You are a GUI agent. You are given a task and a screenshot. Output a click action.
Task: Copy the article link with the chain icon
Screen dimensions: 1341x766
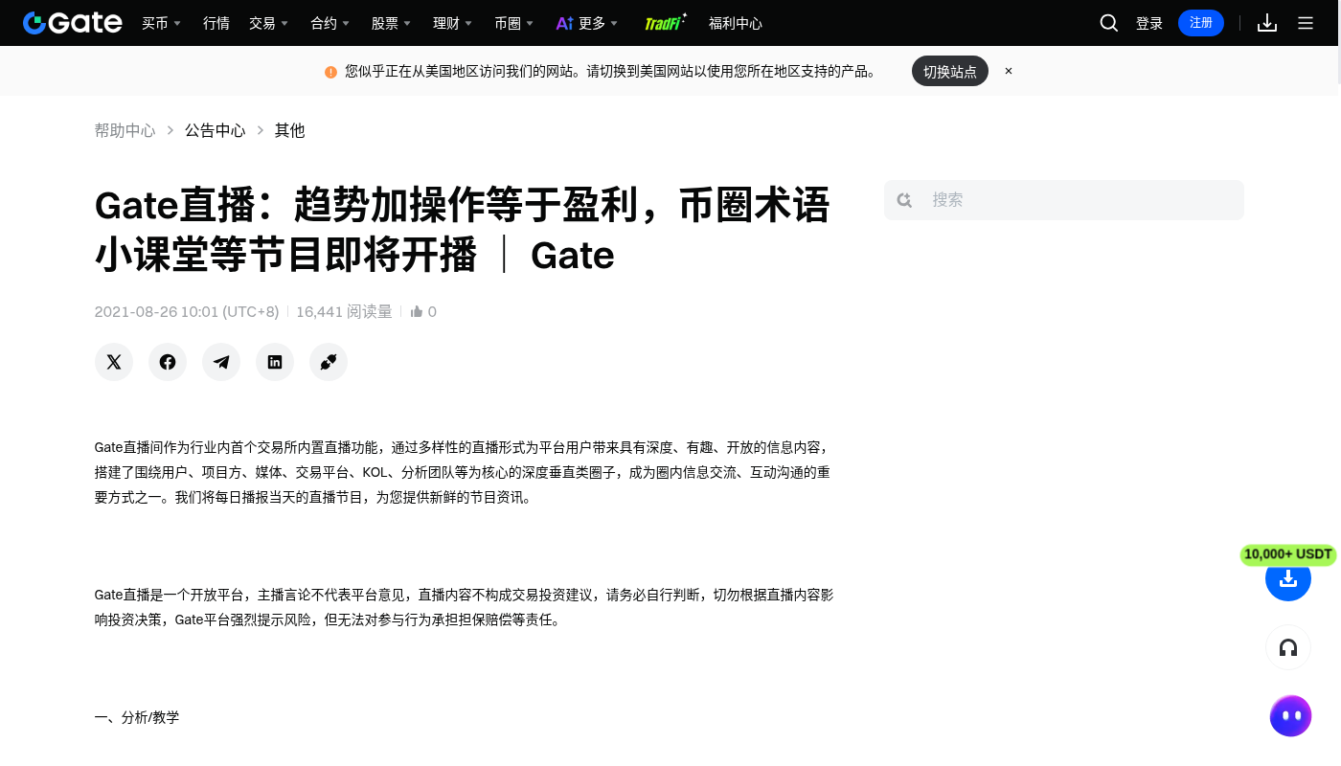click(x=329, y=362)
